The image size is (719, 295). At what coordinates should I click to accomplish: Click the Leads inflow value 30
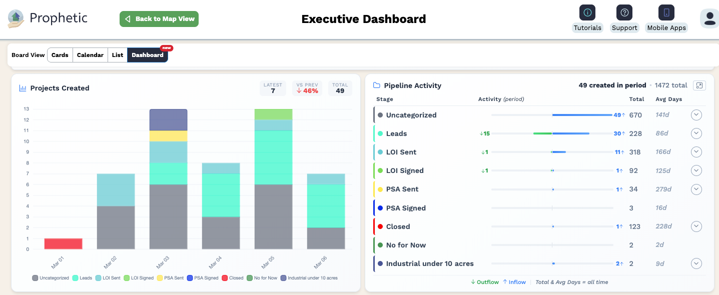[619, 133]
